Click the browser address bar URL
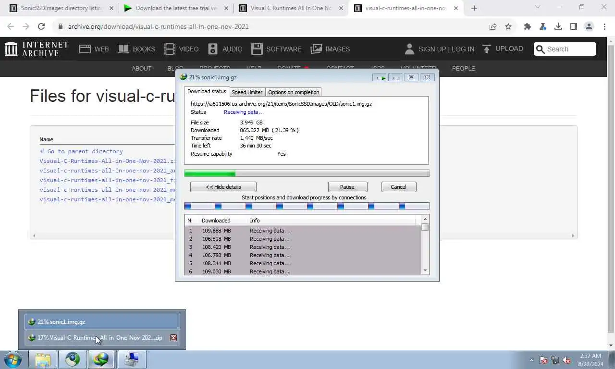 coord(158,26)
